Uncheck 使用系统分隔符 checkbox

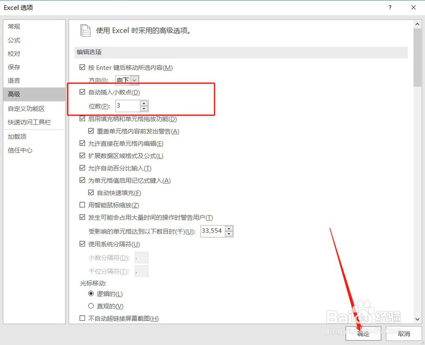pos(82,244)
